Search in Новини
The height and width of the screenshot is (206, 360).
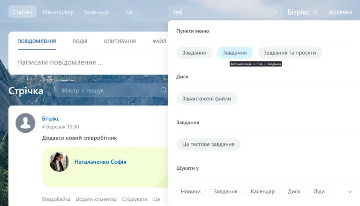(x=191, y=191)
